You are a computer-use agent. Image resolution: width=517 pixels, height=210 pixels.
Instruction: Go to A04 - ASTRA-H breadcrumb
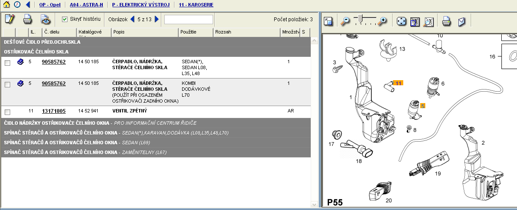point(86,5)
